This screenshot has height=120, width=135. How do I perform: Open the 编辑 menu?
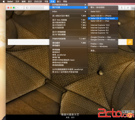point(23,1)
